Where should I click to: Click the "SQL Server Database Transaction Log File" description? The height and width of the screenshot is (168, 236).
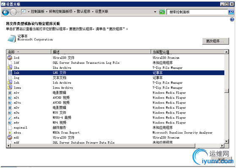coord(86,63)
